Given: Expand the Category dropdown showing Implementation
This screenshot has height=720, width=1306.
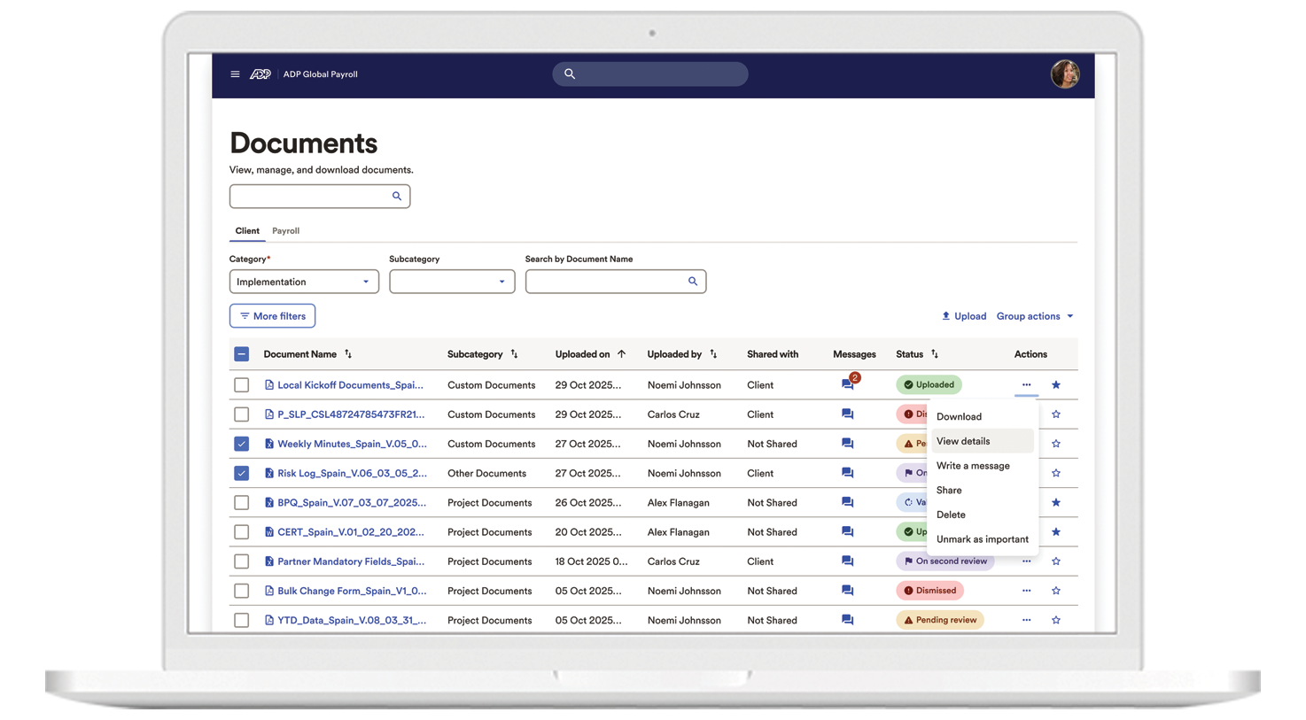Looking at the screenshot, I should coord(304,282).
